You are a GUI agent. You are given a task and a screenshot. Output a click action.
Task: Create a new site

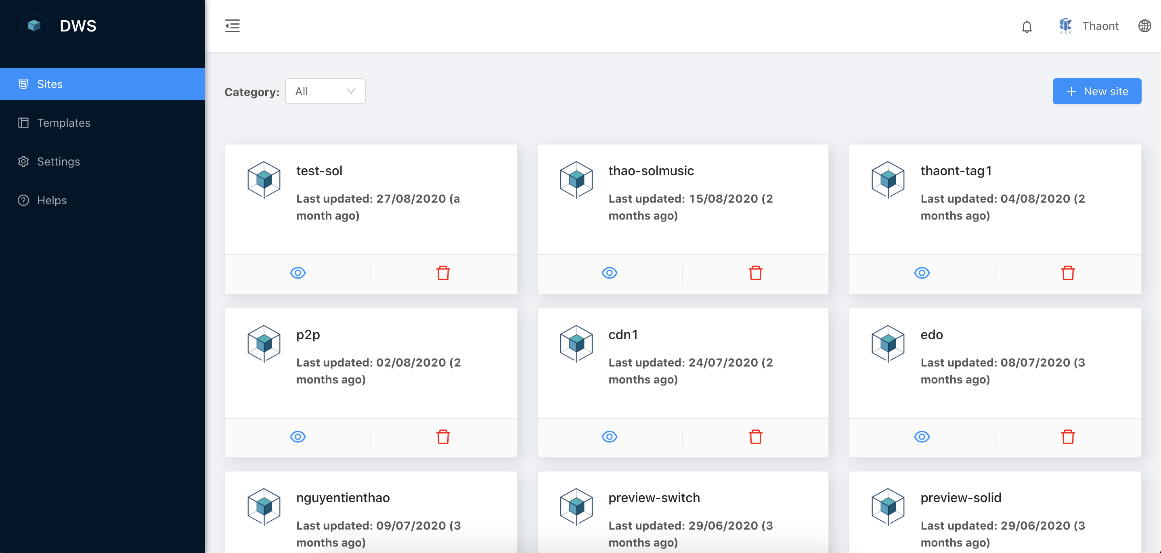(x=1096, y=91)
